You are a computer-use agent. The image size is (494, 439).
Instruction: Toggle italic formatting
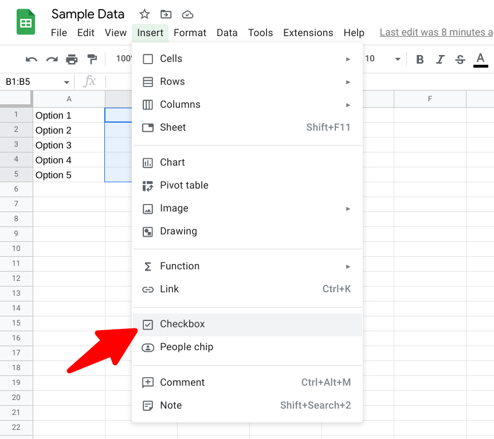point(440,59)
